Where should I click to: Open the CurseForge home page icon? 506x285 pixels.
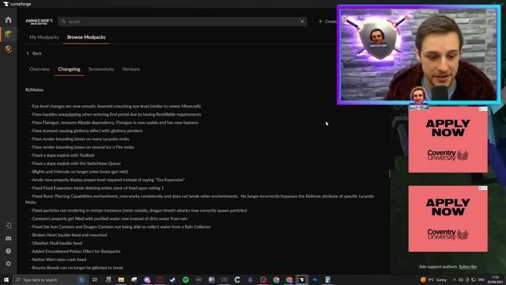(x=9, y=20)
